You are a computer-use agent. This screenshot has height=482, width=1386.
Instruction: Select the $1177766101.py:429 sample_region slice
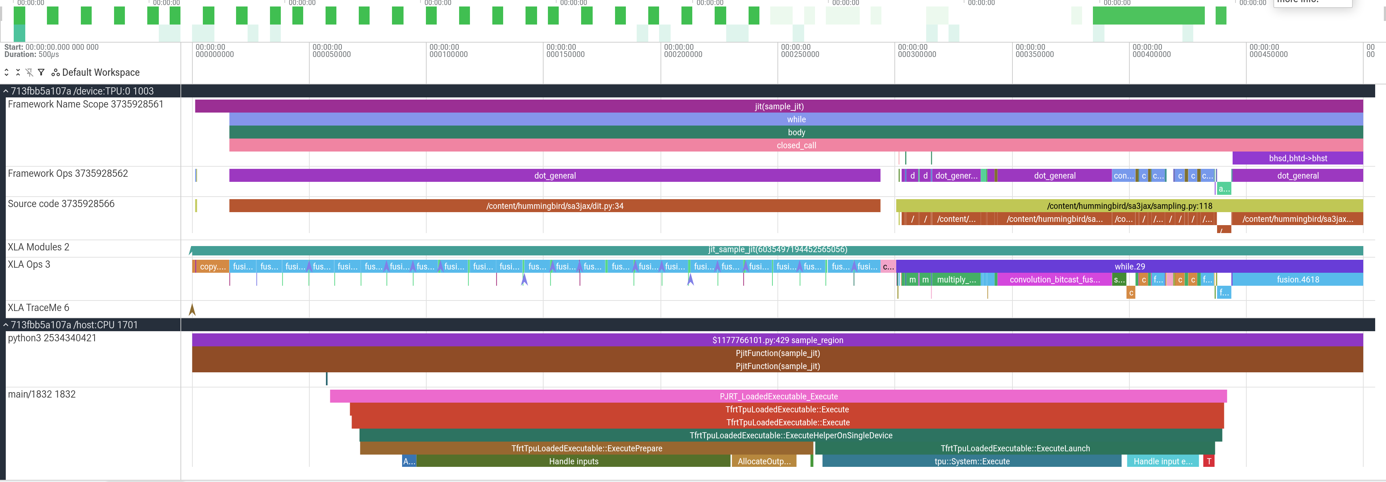click(x=777, y=340)
